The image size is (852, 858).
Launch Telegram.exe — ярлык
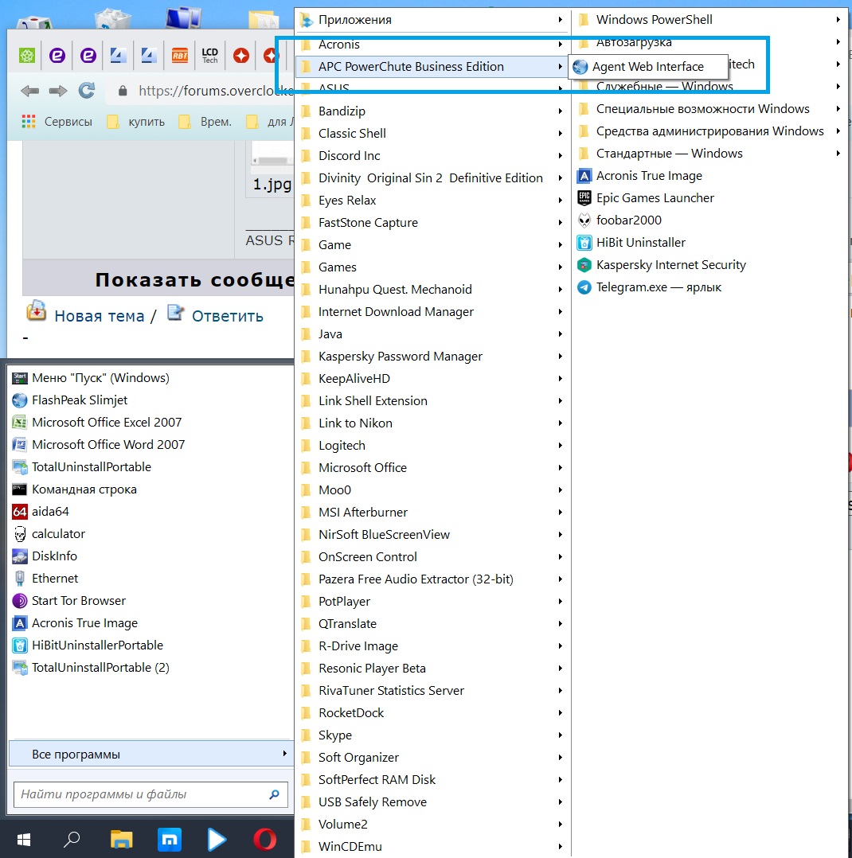coord(650,287)
